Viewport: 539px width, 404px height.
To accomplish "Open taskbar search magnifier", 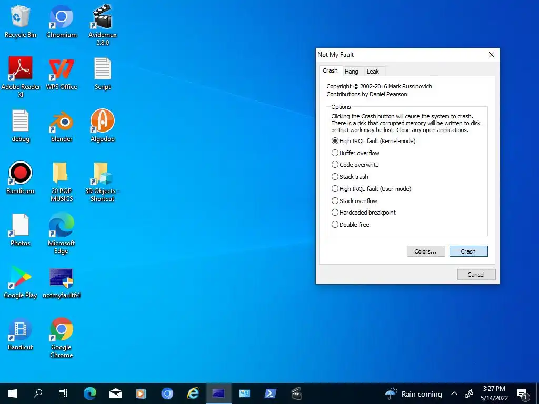I will (38, 393).
